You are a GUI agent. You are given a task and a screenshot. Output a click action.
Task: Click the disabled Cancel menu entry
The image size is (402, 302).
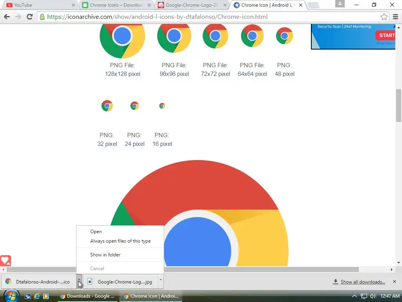pos(120,268)
